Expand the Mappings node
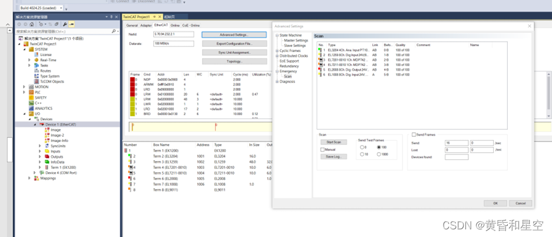 click(x=29, y=178)
